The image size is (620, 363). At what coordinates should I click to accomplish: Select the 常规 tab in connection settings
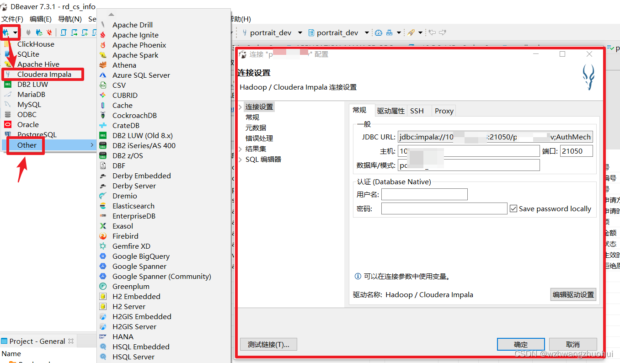coord(359,110)
